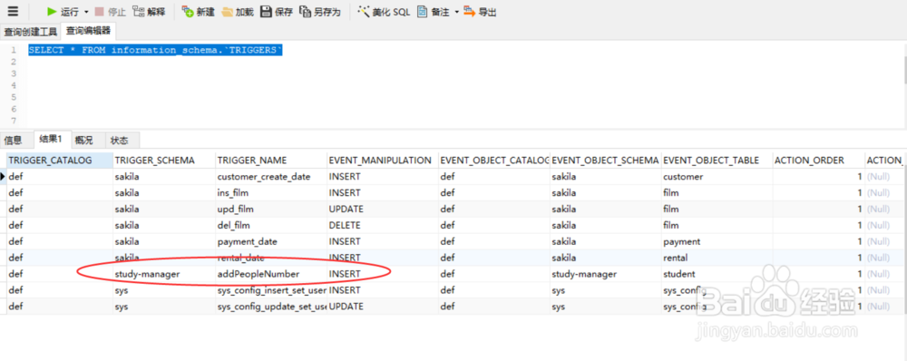Expand the 备注 dropdown arrow
The image size is (907, 361).
tap(456, 12)
